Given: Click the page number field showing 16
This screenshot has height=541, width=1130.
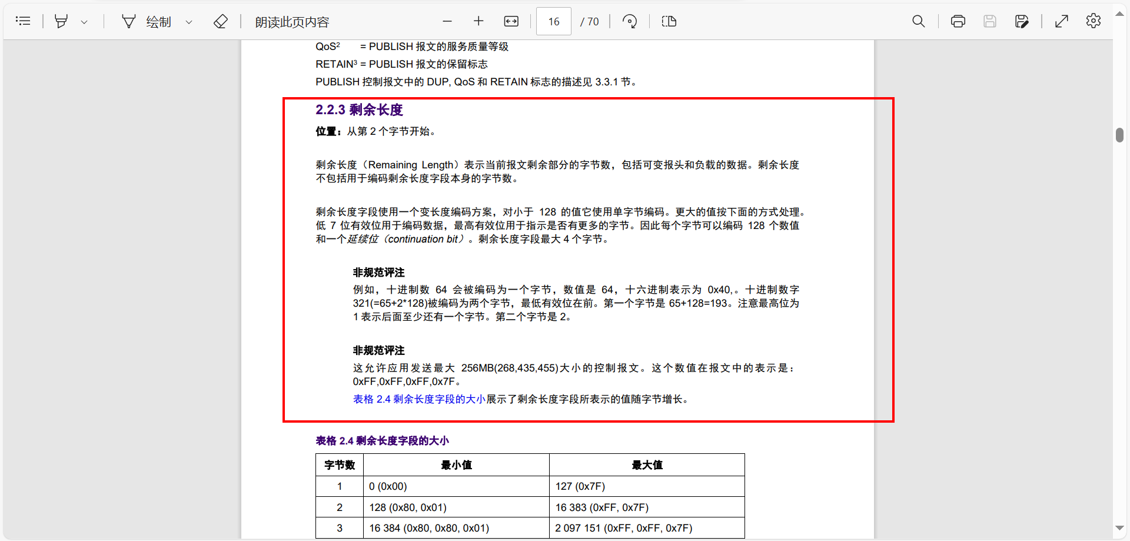Looking at the screenshot, I should (x=553, y=21).
